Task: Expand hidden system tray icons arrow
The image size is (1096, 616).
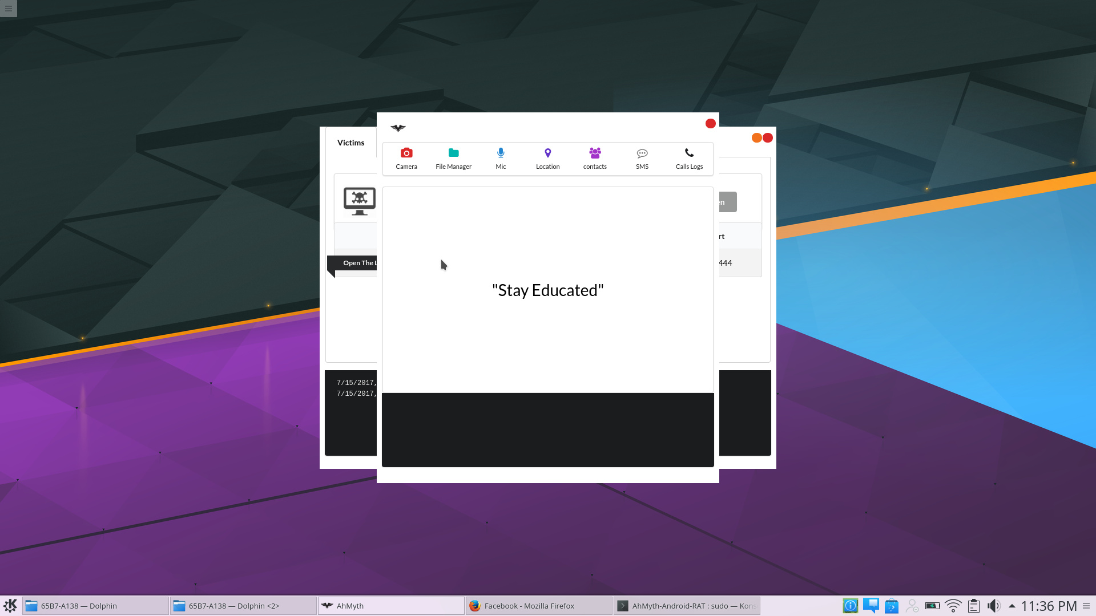Action: coord(1012,606)
